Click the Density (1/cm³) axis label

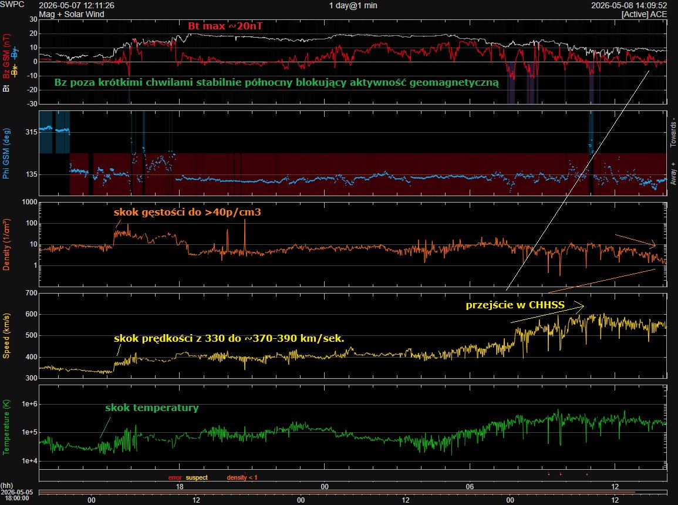[x=6, y=245]
